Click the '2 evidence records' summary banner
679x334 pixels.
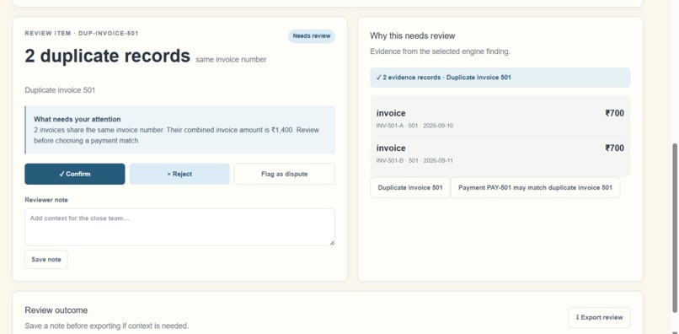pos(500,78)
